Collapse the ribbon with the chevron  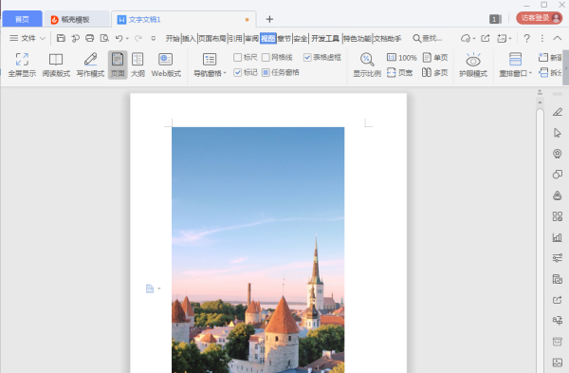[558, 38]
